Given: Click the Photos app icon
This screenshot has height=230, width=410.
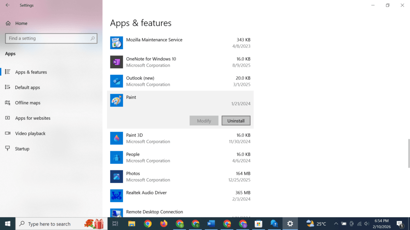Looking at the screenshot, I should pos(116,176).
